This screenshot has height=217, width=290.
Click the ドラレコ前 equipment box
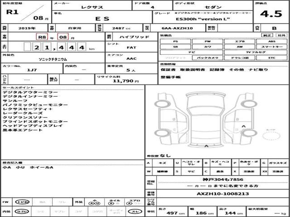click(240, 58)
